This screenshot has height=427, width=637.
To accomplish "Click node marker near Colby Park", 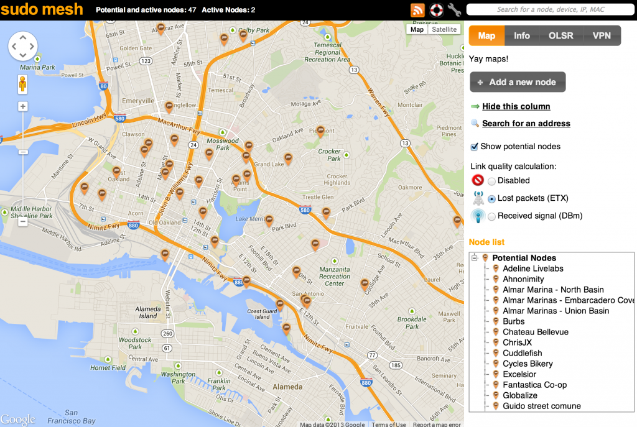I will click(x=243, y=35).
